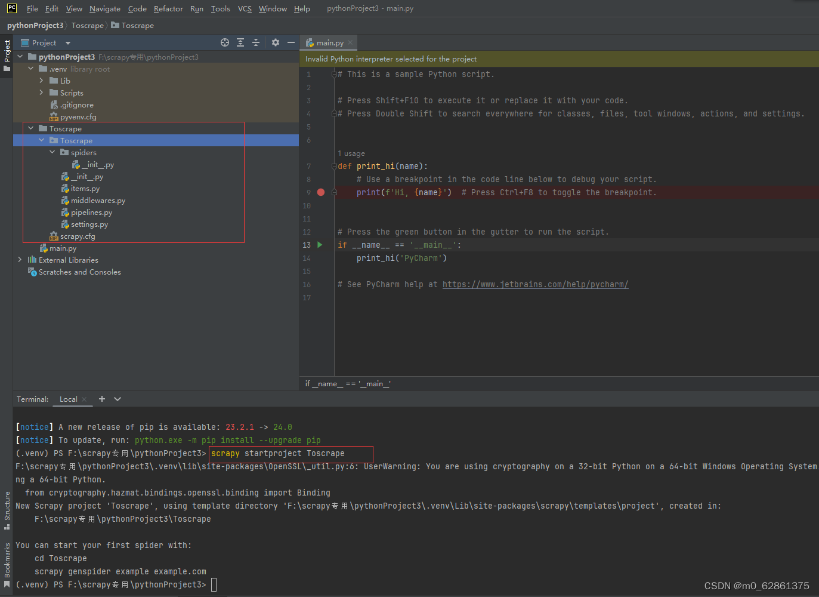Viewport: 819px width, 597px height.
Task: Collapse the inner Toscrape package
Action: pos(41,140)
